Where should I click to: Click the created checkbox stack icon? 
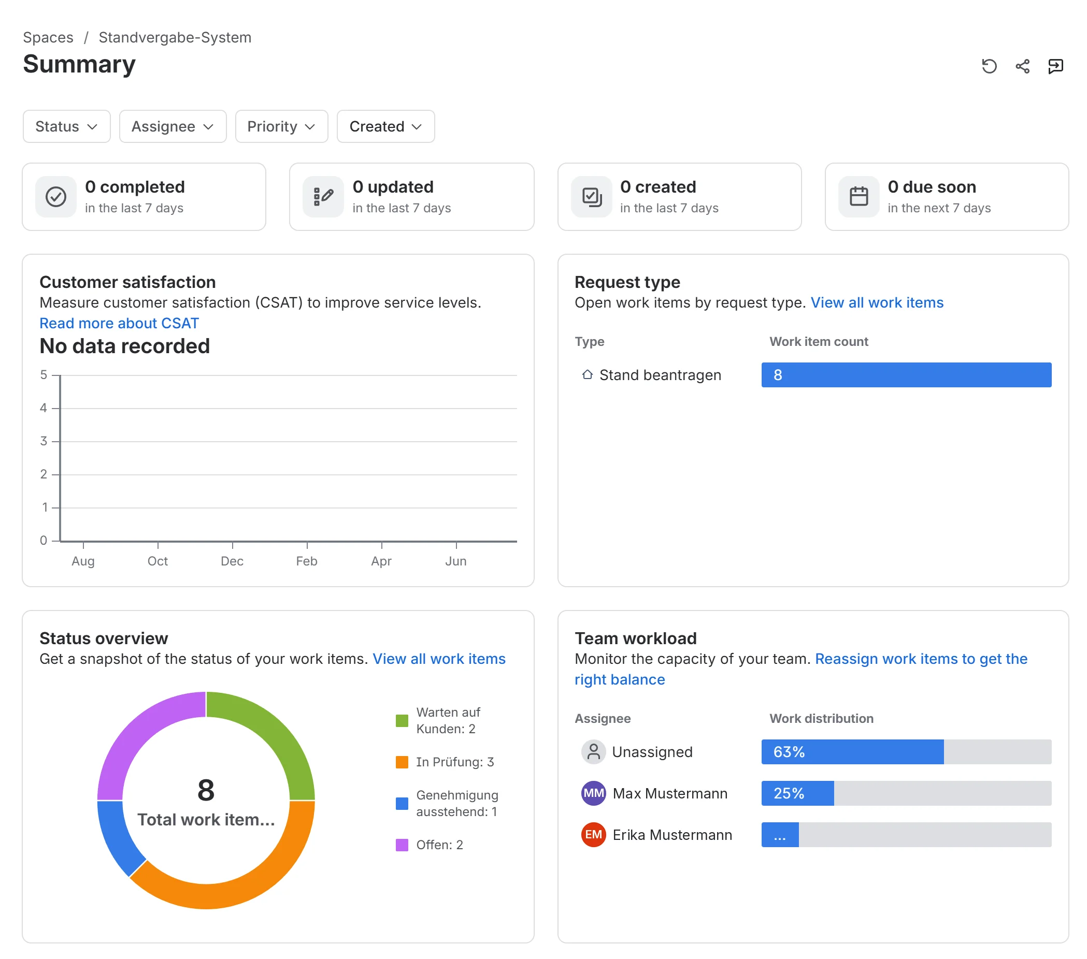[591, 197]
